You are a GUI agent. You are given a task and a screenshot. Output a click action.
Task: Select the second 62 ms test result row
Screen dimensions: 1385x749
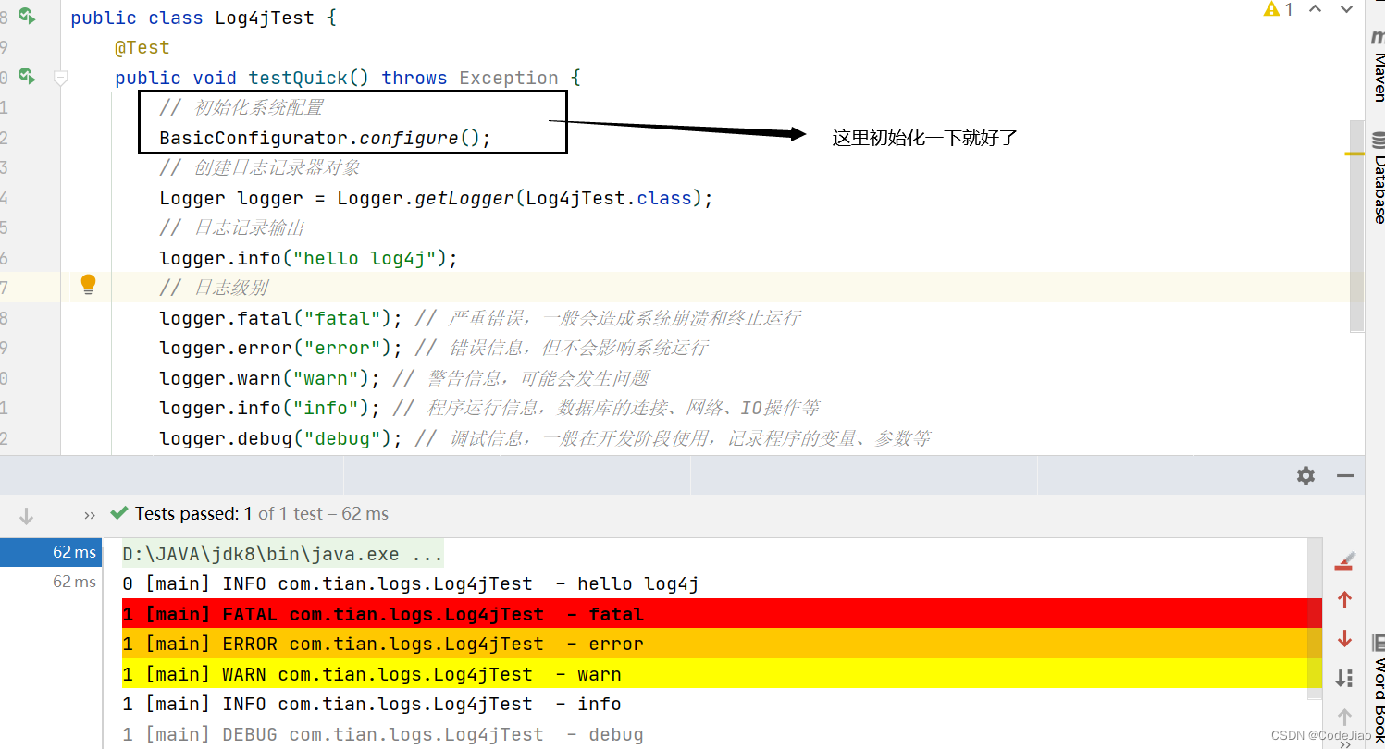tap(51, 582)
